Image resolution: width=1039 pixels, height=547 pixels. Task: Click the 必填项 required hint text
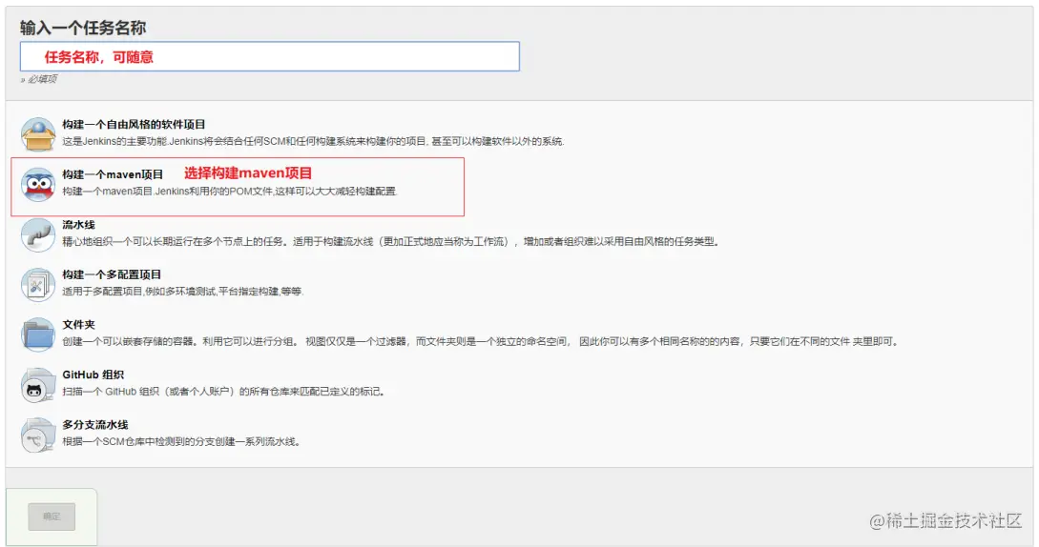[x=39, y=79]
